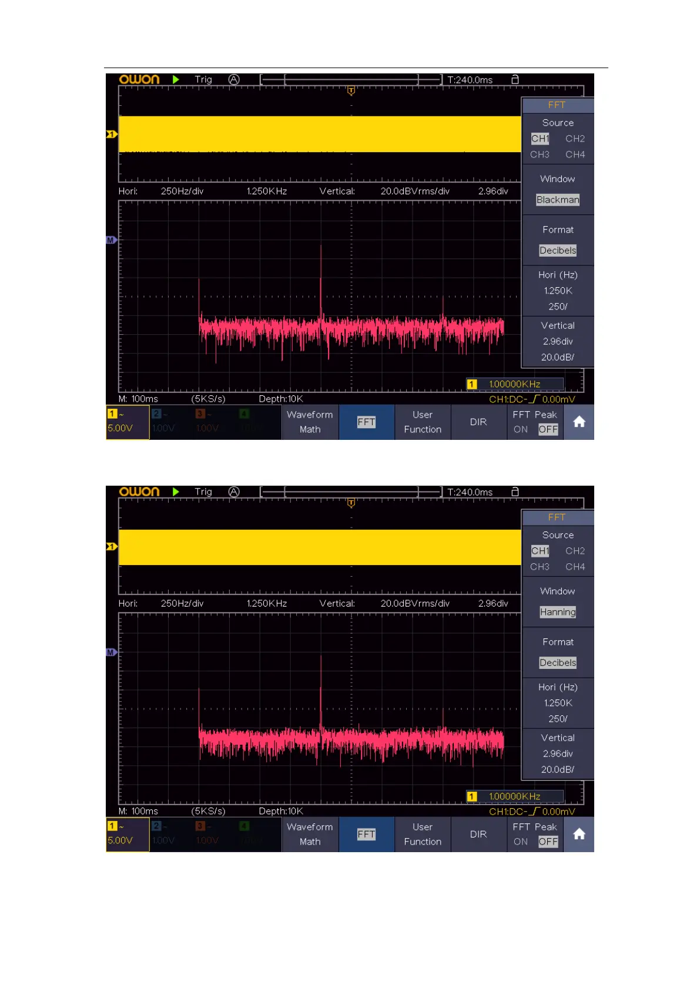Choose CH2 as FFT source, Blackman screenshot
This screenshot has height=989, width=700.
pyautogui.click(x=575, y=139)
